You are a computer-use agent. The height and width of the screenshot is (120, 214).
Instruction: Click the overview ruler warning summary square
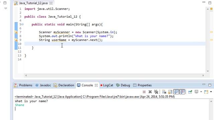[211, 9]
